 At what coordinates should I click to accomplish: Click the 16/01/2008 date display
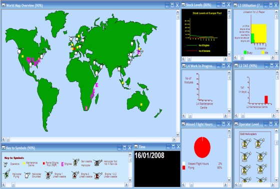[x=149, y=155]
